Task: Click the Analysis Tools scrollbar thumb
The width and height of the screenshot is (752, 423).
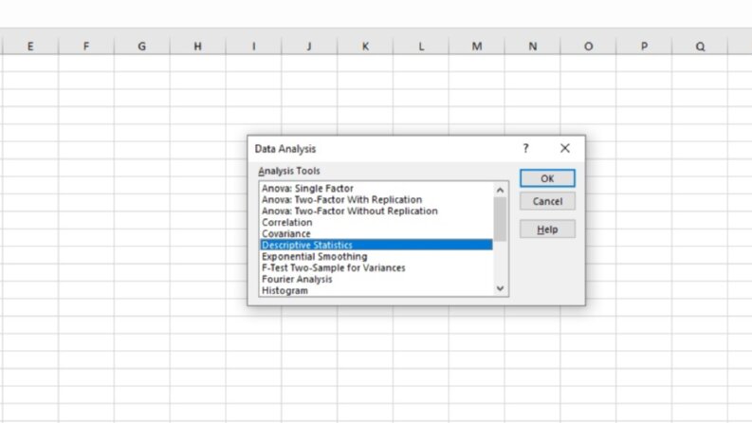Action: pyautogui.click(x=500, y=219)
